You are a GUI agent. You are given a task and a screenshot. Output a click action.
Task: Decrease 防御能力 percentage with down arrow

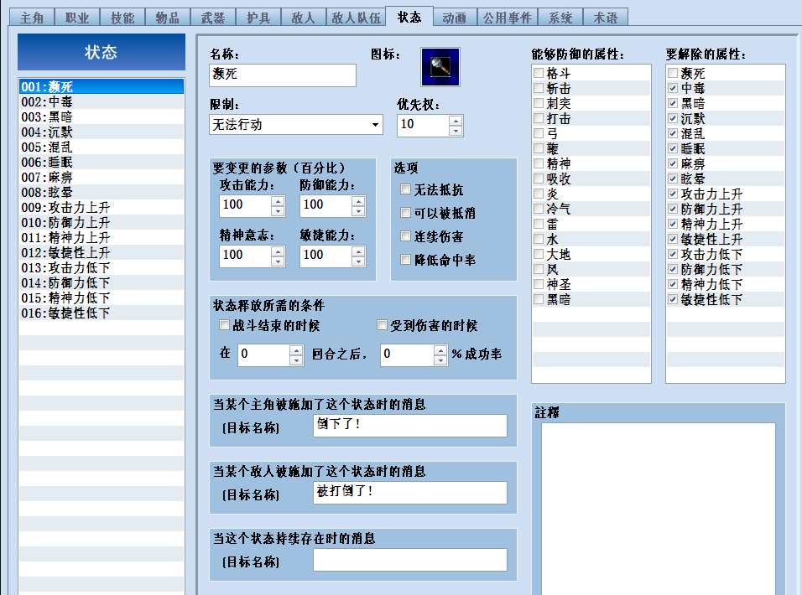358,211
